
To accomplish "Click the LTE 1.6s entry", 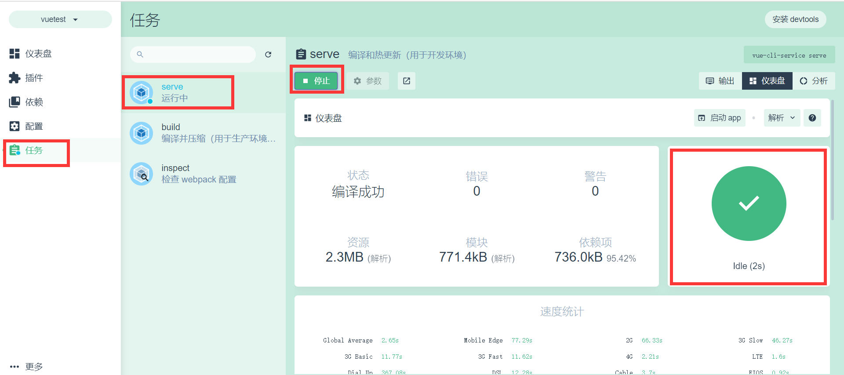I will [x=768, y=357].
